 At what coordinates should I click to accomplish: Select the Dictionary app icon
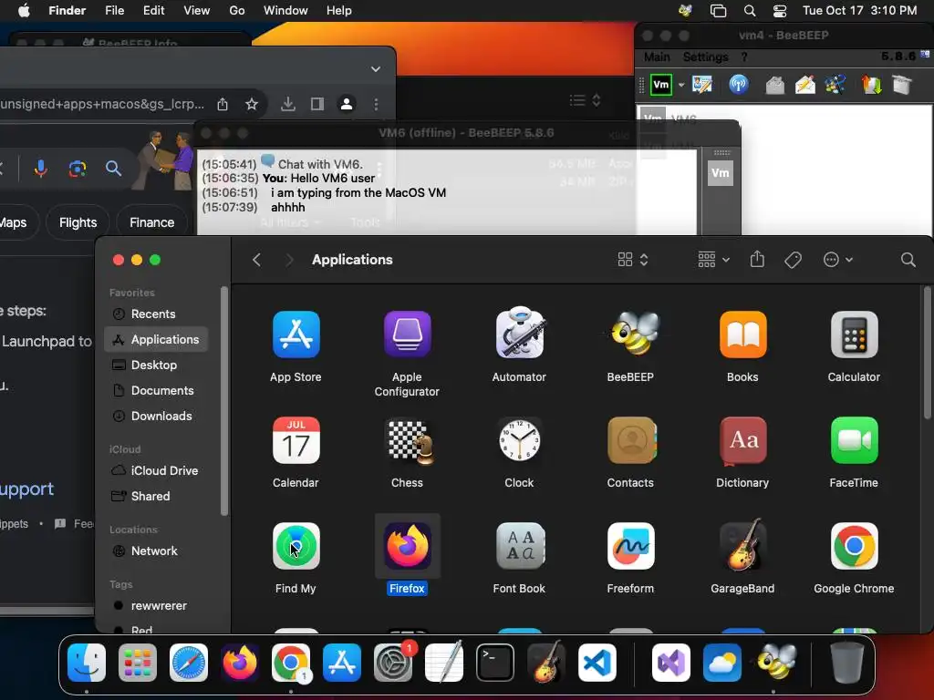tap(742, 441)
